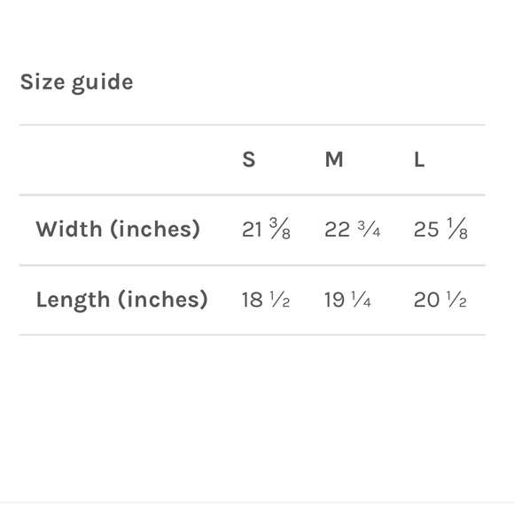
Task: Click the Width (inches) row label
Action: click(x=118, y=229)
